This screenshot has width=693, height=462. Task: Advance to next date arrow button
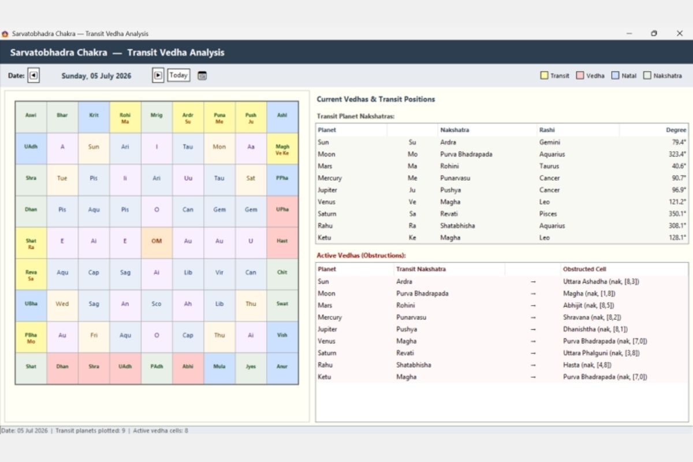[158, 75]
